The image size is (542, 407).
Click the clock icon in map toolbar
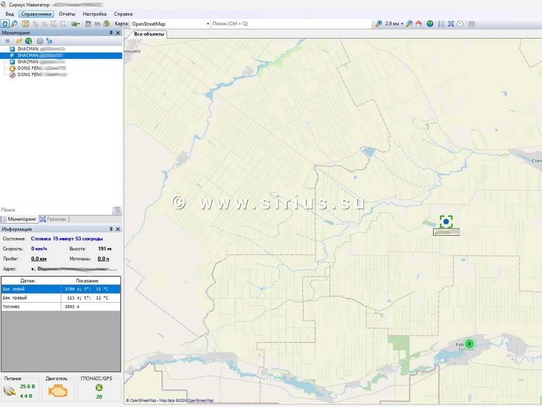[460, 24]
